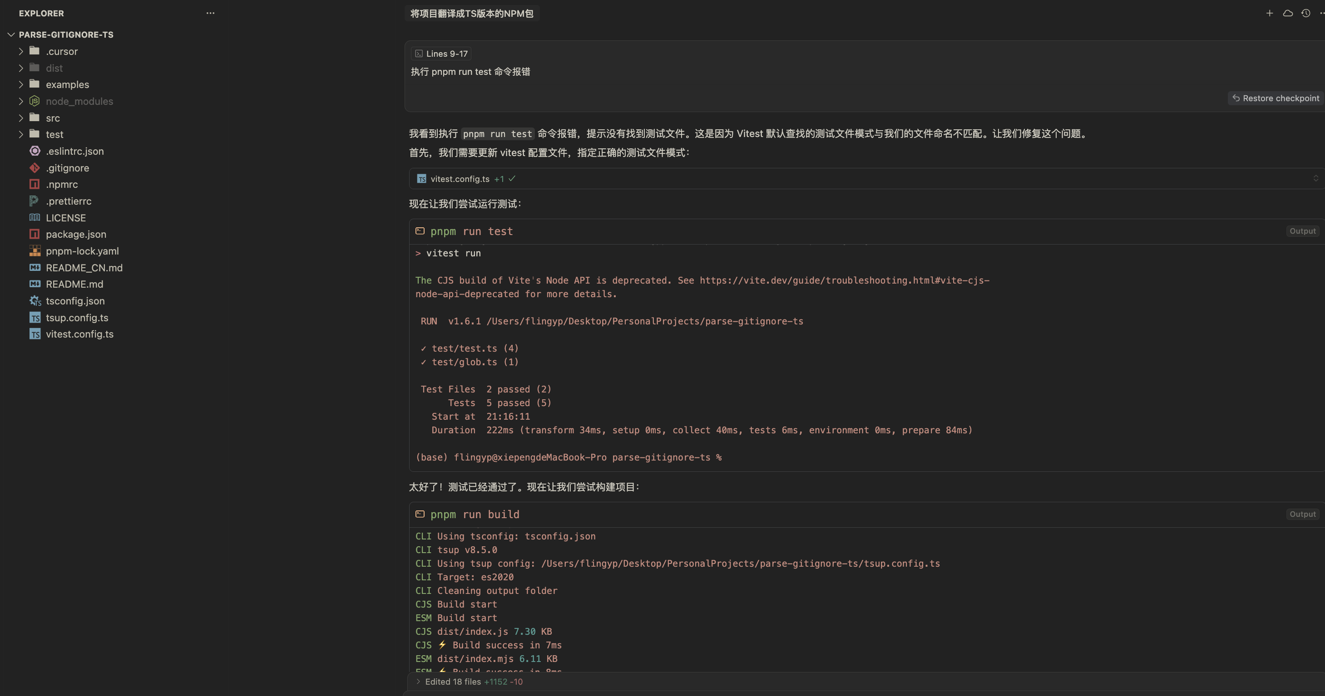Image resolution: width=1325 pixels, height=696 pixels.
Task: Click the cloud icon in chat header
Action: [1287, 13]
